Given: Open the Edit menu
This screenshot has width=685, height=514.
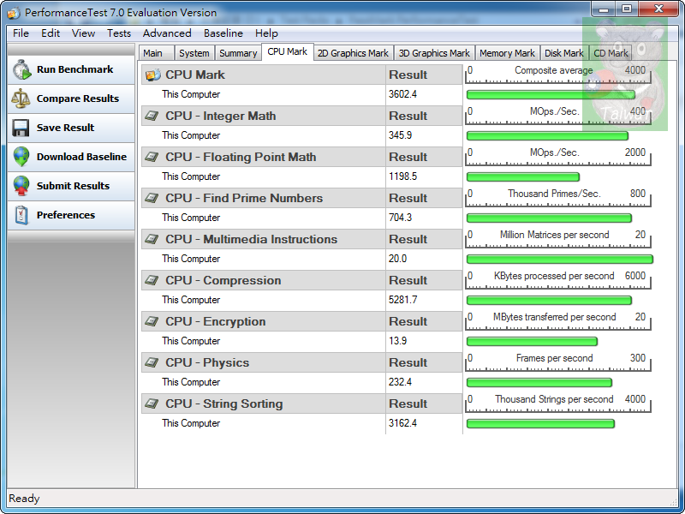Looking at the screenshot, I should click(51, 33).
